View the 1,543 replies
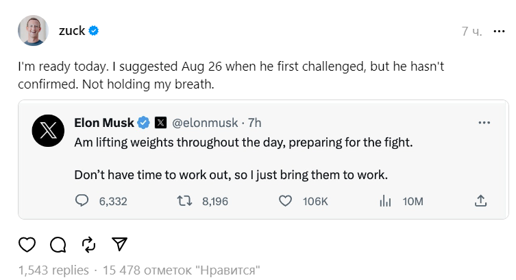Screen dimensions: 516x280 (x=53, y=270)
